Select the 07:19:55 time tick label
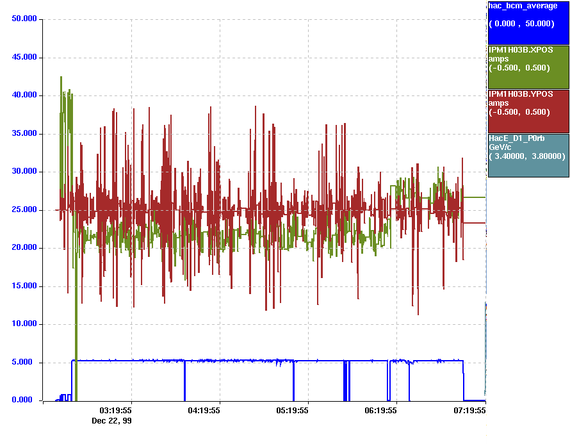The image size is (570, 444). [x=469, y=411]
